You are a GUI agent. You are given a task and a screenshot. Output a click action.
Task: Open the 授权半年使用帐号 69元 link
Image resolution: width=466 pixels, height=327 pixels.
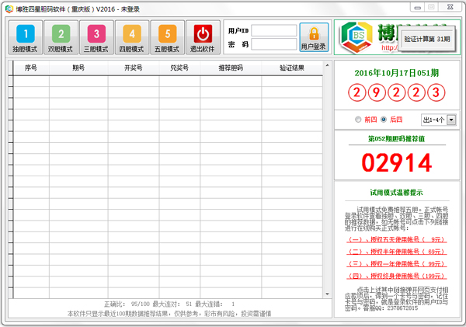(396, 252)
